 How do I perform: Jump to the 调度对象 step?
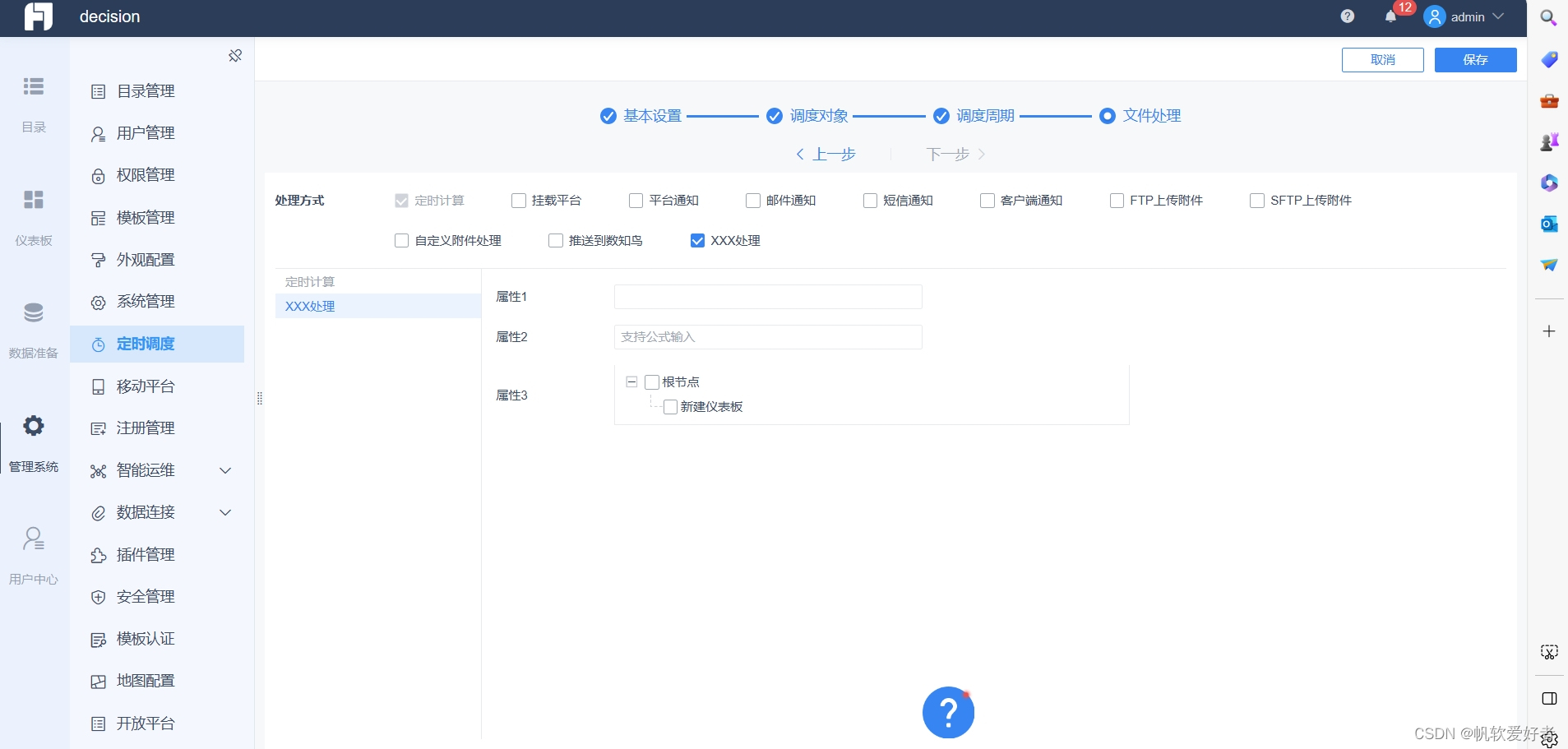point(807,116)
